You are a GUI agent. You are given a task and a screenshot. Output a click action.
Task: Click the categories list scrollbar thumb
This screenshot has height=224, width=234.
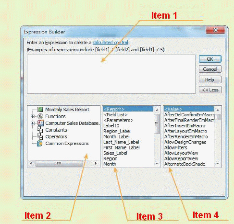click(x=157, y=124)
